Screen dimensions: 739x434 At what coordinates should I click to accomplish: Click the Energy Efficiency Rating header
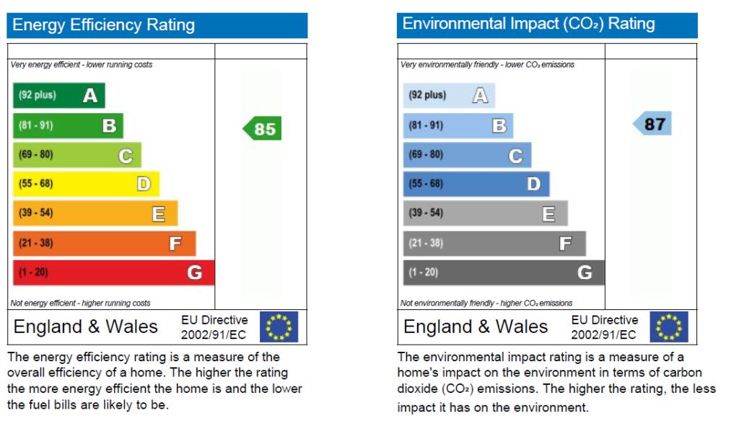coord(157,25)
